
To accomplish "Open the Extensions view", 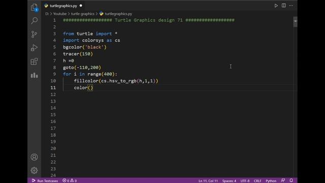I will [34, 62].
